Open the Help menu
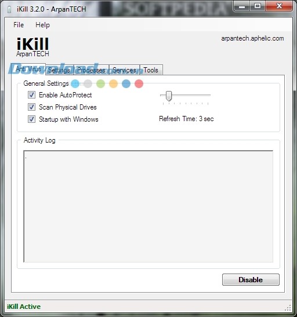The width and height of the screenshot is (297, 317). (42, 25)
